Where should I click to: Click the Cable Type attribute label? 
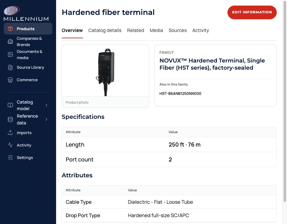(79, 202)
